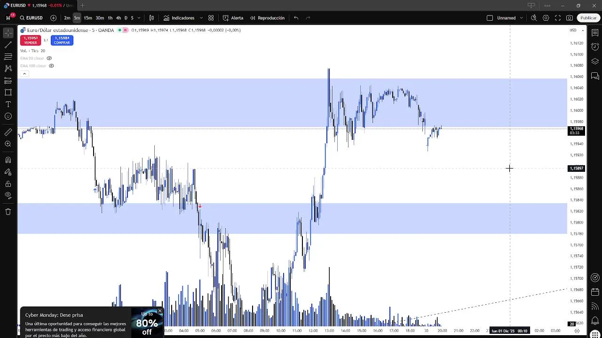Click the blue COMPRAR buy button

pyautogui.click(x=62, y=40)
